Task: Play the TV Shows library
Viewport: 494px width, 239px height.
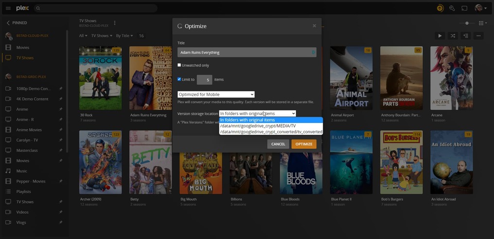Action: pyautogui.click(x=440, y=35)
